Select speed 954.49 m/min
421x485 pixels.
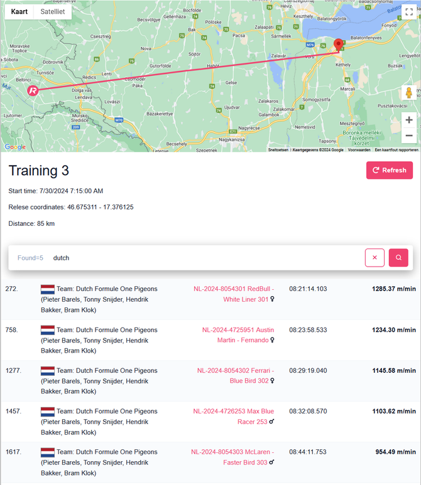click(396, 452)
